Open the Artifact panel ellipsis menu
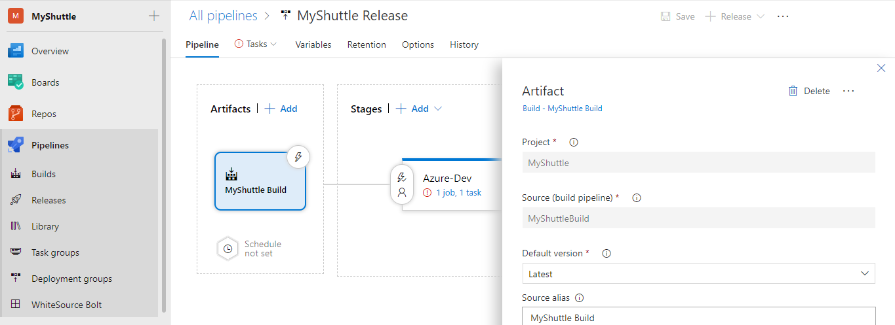This screenshot has height=325, width=895. [848, 91]
